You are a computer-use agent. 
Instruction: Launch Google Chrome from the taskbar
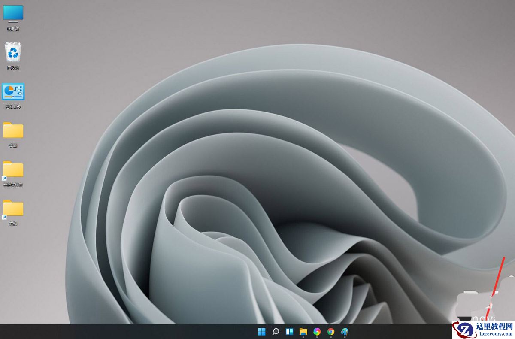(x=330, y=331)
